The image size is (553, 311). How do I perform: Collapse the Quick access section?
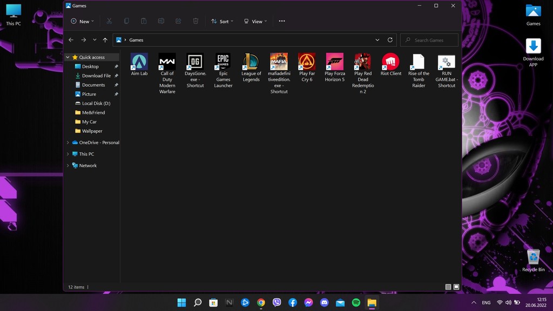click(68, 57)
